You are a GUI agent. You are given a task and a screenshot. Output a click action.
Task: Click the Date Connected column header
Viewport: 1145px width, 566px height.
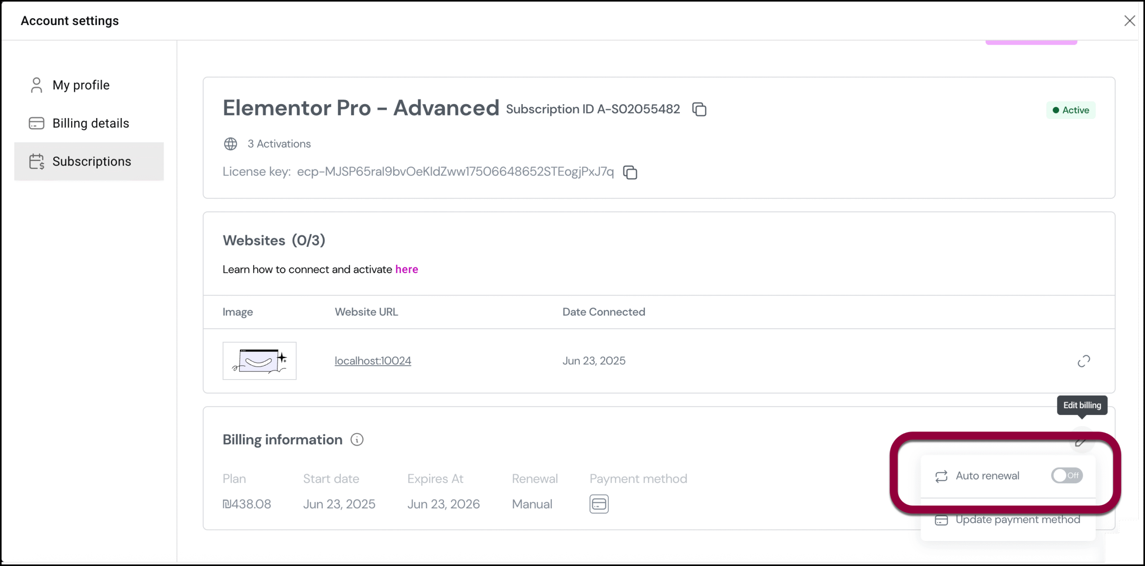click(x=603, y=312)
